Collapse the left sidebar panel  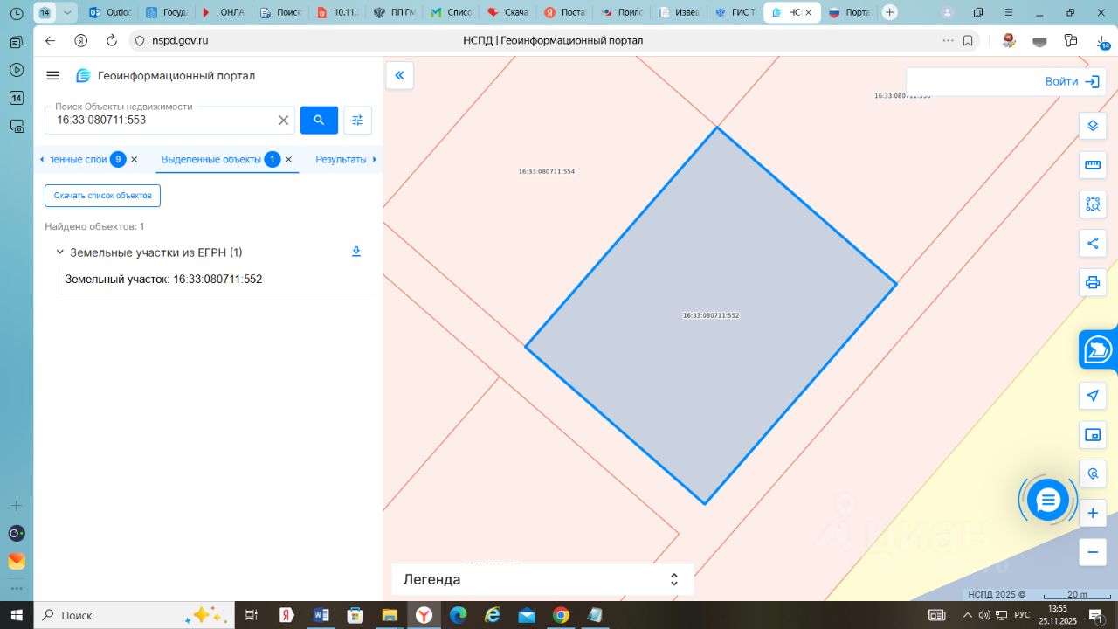pos(400,75)
